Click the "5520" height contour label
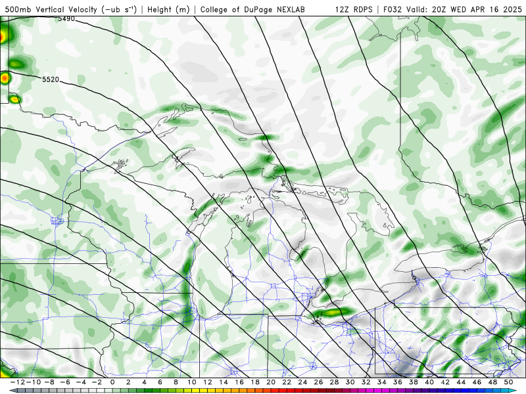526x394 pixels. point(51,79)
